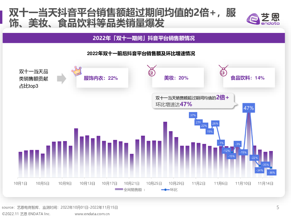
Task: Click the 11月6日 axis label
Action: coord(221,183)
